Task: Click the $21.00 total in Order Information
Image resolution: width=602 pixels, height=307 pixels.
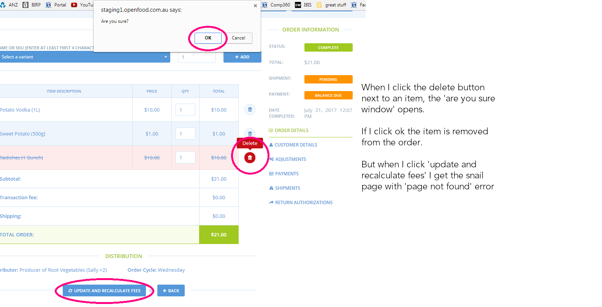Action: coord(312,63)
